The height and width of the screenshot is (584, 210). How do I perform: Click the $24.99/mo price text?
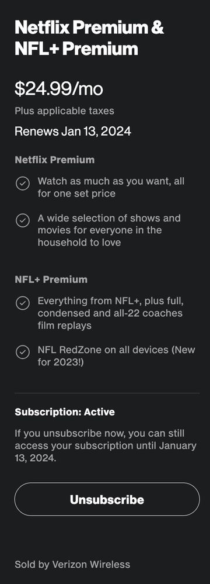click(59, 89)
